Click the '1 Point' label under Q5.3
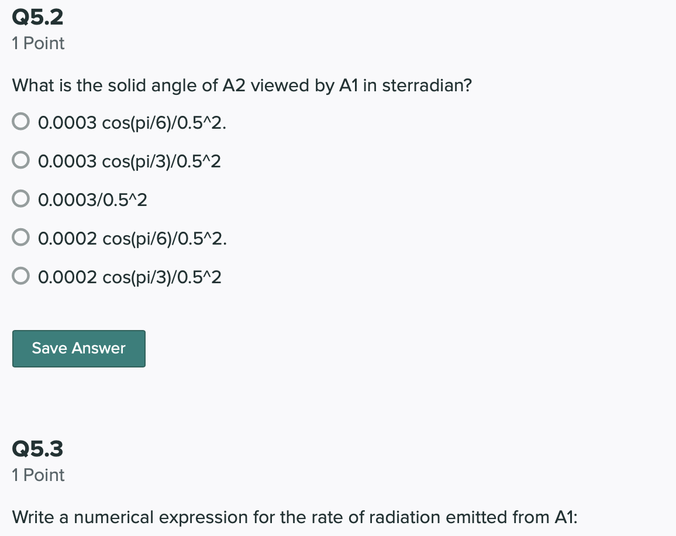 point(37,475)
